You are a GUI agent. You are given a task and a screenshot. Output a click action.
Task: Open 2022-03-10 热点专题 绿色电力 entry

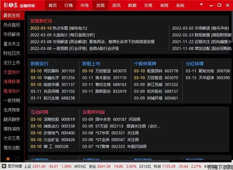pyautogui.click(x=59, y=28)
